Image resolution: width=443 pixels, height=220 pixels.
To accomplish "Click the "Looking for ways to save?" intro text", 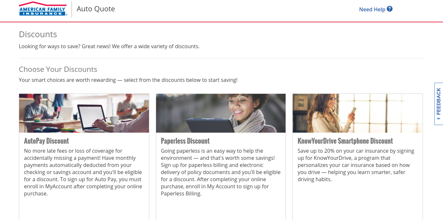I will click(x=109, y=46).
